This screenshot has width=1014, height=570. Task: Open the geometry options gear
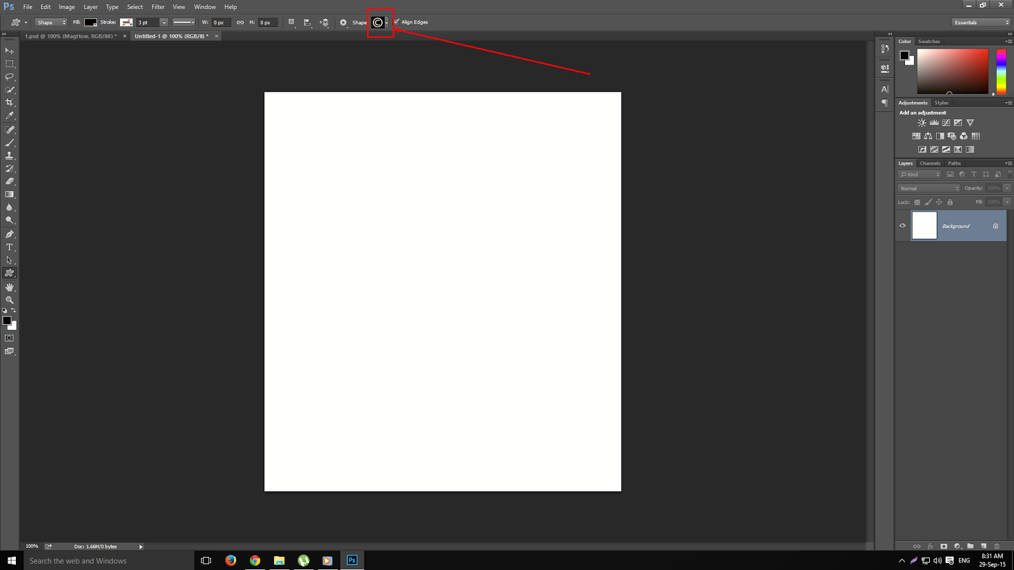(x=343, y=22)
